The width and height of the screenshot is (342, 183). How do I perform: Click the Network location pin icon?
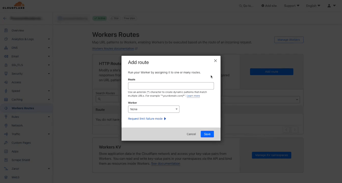[6, 125]
